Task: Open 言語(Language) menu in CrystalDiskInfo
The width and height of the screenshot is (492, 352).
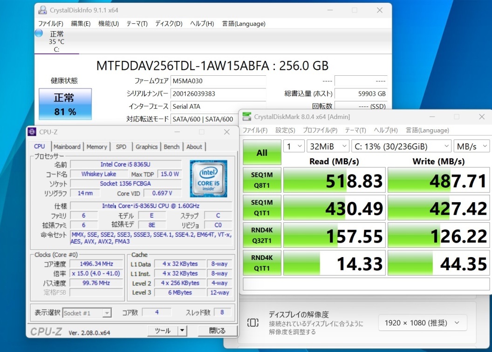Action: [244, 24]
